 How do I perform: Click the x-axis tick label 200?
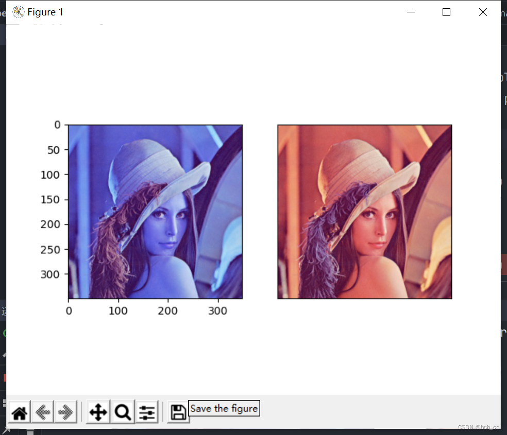point(167,311)
